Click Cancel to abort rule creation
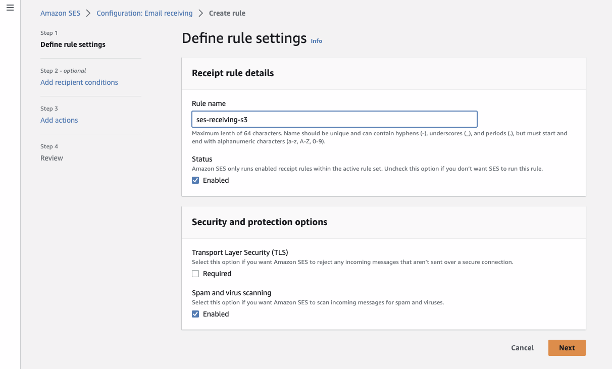Viewport: 612px width, 369px height. pyautogui.click(x=522, y=347)
